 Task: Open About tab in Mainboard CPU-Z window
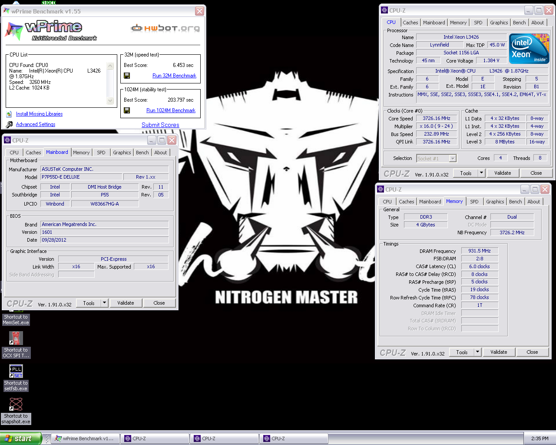(x=161, y=153)
